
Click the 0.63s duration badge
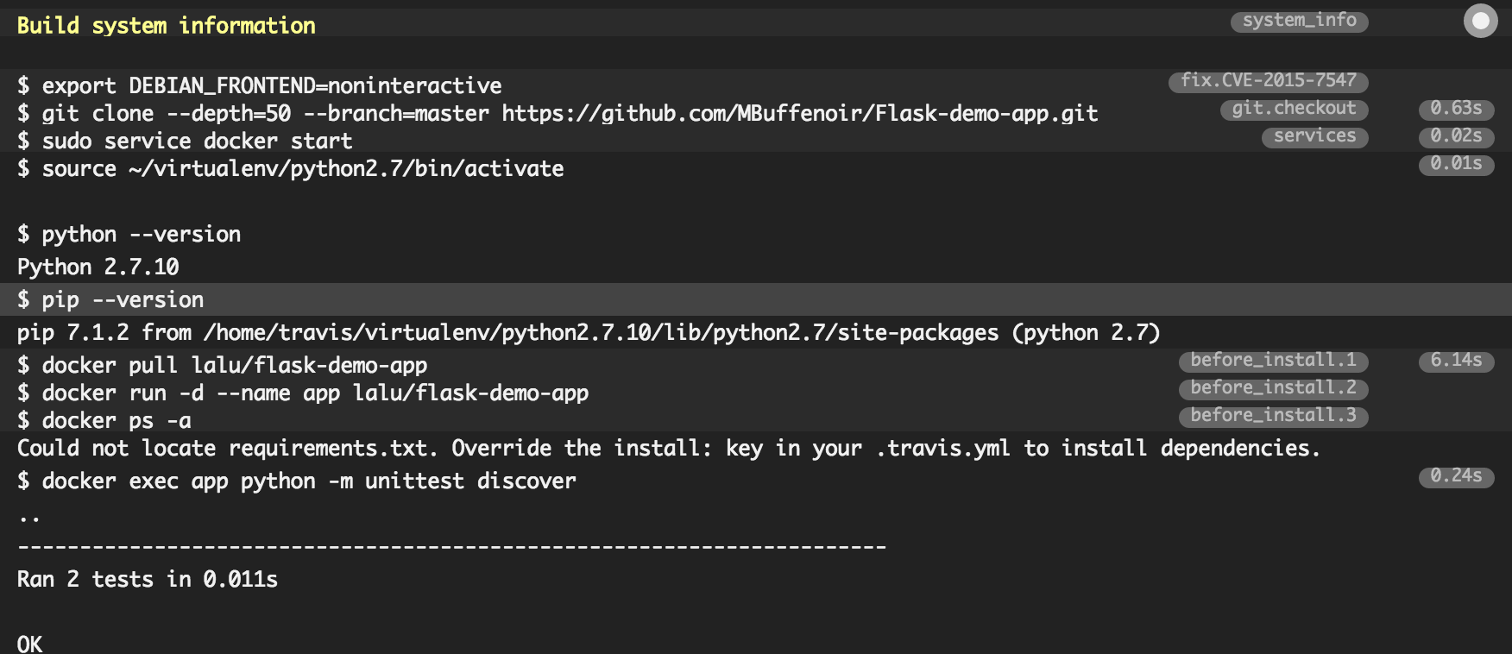pyautogui.click(x=1456, y=109)
